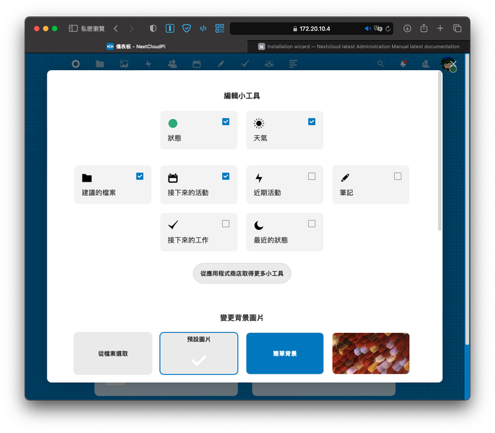This screenshot has height=433, width=495.
Task: Click the 天氣 sun icon
Action: click(x=259, y=124)
